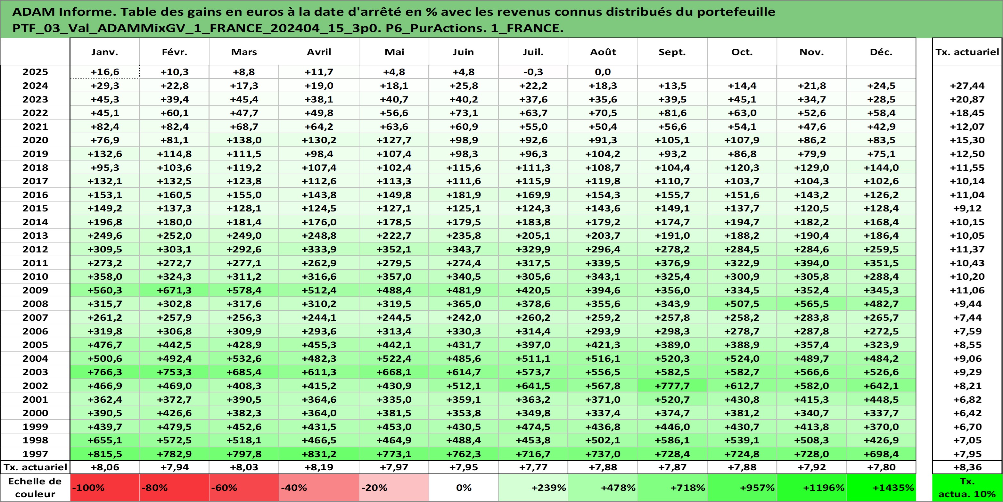The image size is (1003, 502).
Task: Click the 'Oct.' column header
Action: tap(742, 52)
